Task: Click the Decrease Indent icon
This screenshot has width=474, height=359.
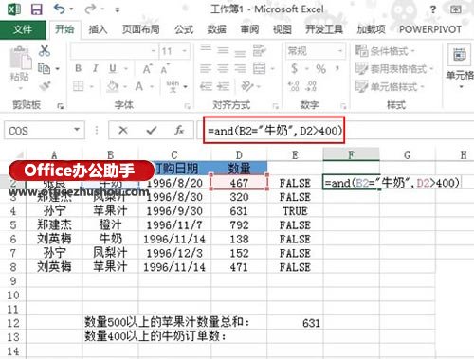Action: point(206,86)
